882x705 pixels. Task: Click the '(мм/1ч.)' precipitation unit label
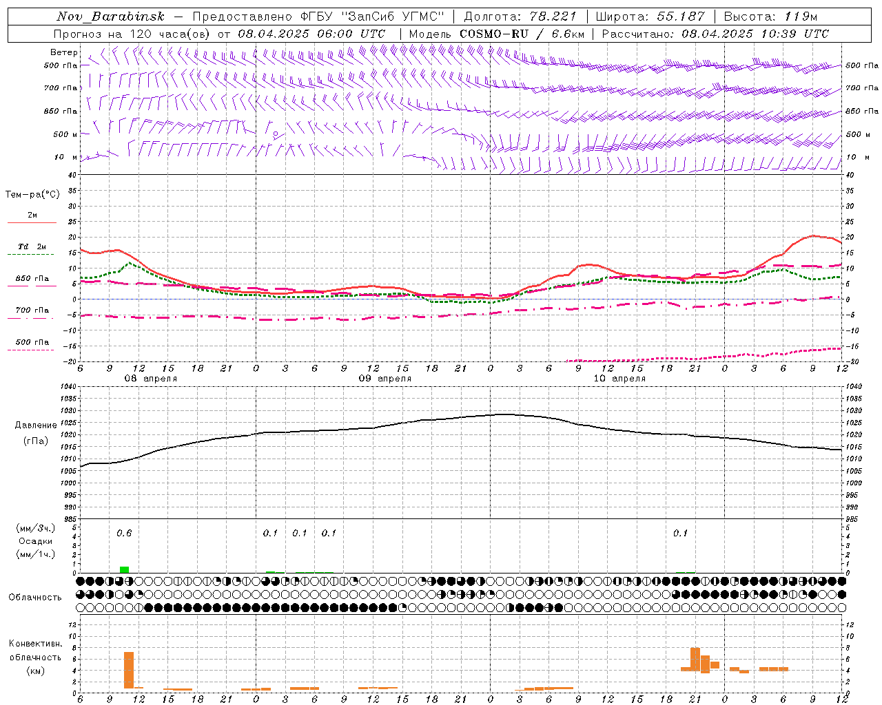(x=35, y=554)
